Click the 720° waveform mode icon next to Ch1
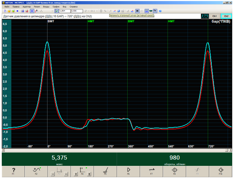Image resolution: width=234 pixels, height=179 pixels. [x=205, y=16]
